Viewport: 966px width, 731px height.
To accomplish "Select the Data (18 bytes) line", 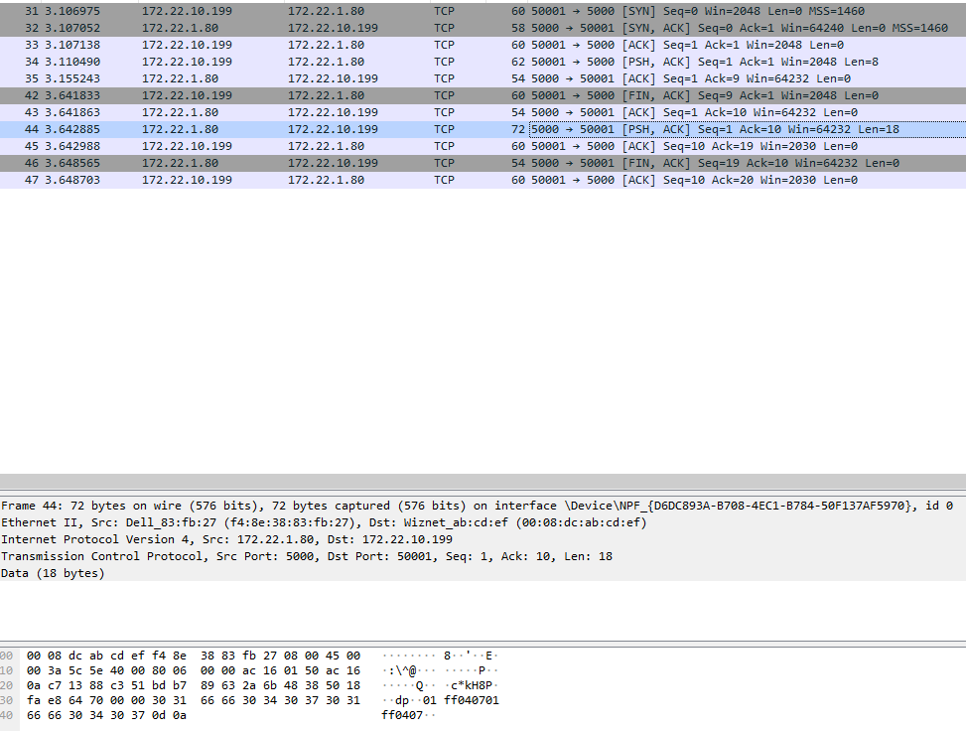I will [483, 573].
